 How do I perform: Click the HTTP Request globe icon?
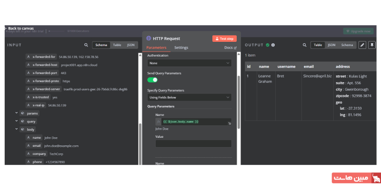point(149,38)
